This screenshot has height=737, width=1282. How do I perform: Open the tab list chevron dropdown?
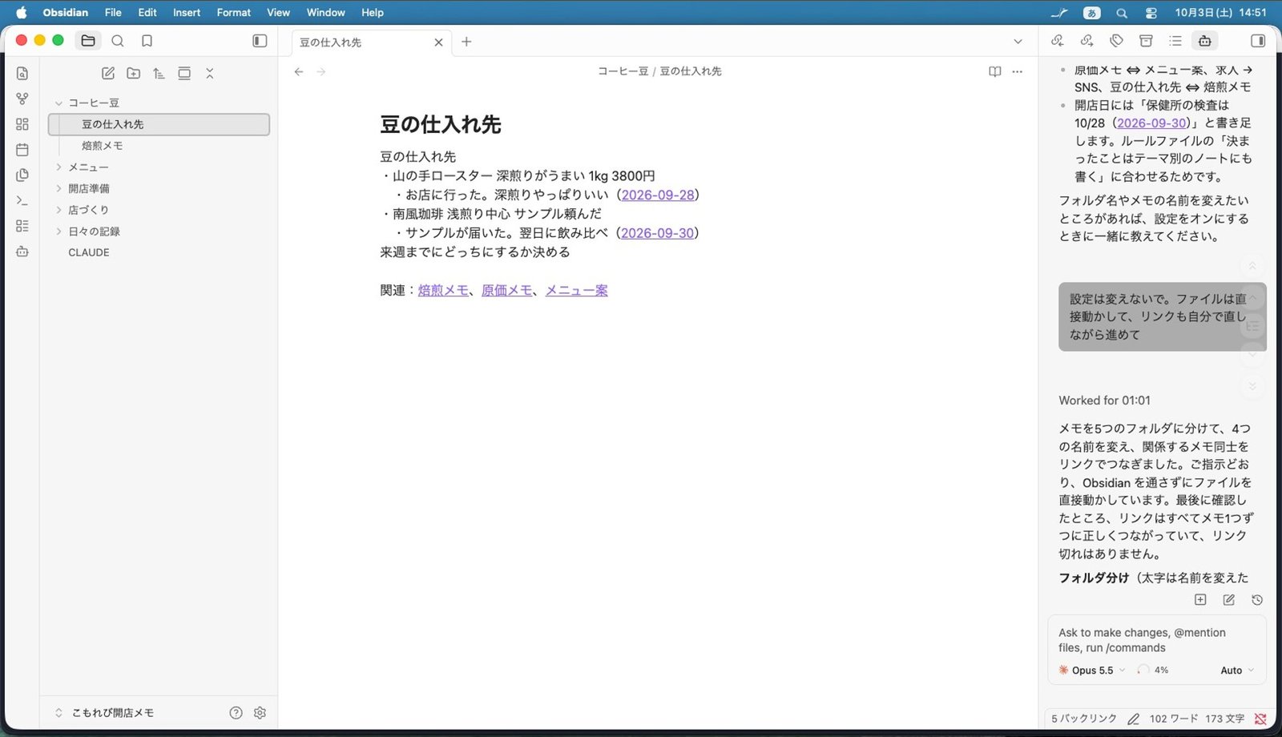[x=1018, y=42]
